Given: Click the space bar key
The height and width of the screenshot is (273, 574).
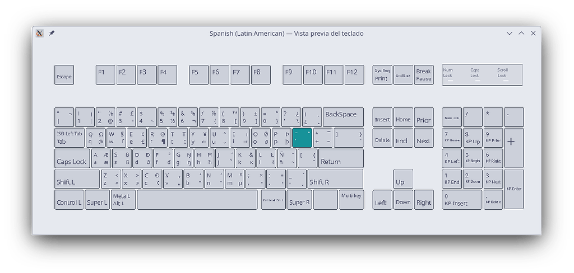Looking at the screenshot, I should click(x=197, y=200).
